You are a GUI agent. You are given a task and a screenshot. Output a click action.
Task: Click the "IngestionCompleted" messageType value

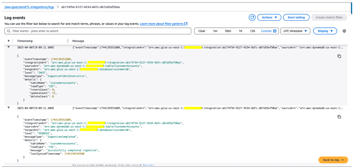coord(61,137)
